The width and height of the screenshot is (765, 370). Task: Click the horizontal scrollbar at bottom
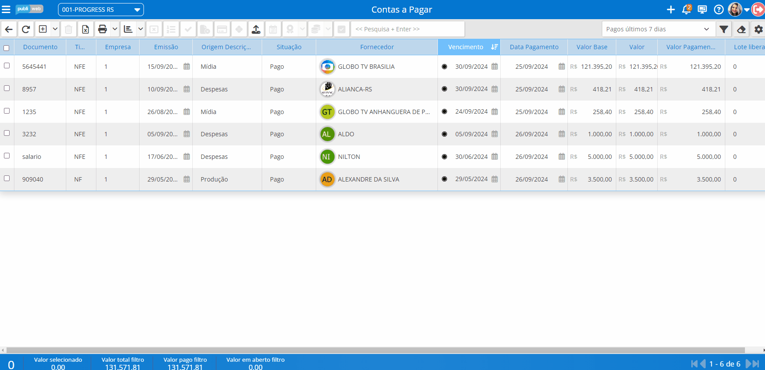click(x=375, y=350)
